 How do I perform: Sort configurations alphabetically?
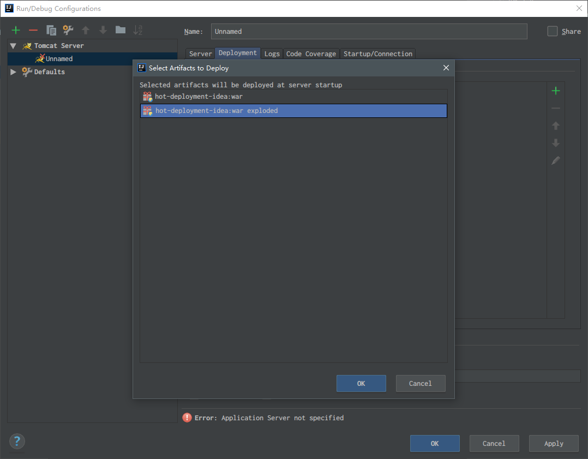tap(138, 30)
